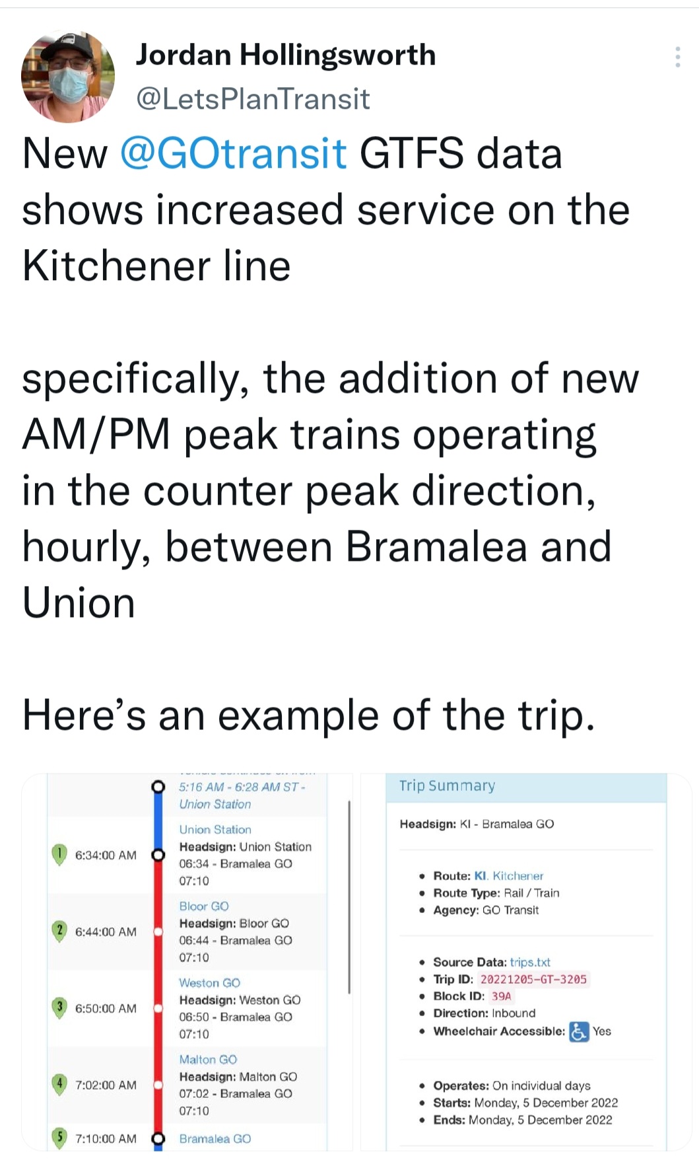The width and height of the screenshot is (699, 1170).
Task: Click stop marker number 5 pin
Action: coord(59,1138)
